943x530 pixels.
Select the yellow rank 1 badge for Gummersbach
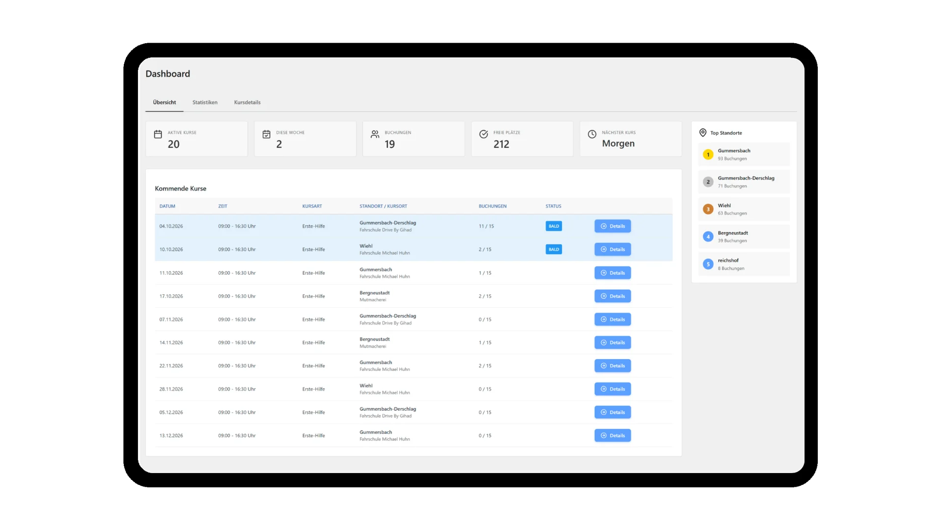[x=708, y=155]
